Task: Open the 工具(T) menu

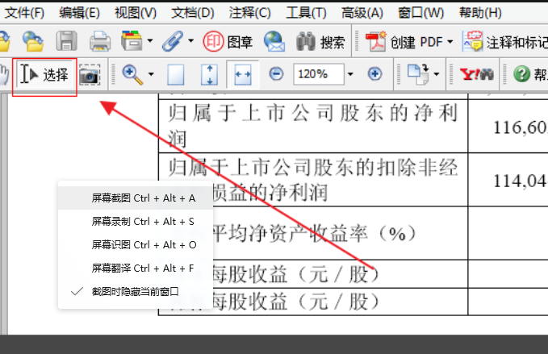Action: (x=306, y=13)
